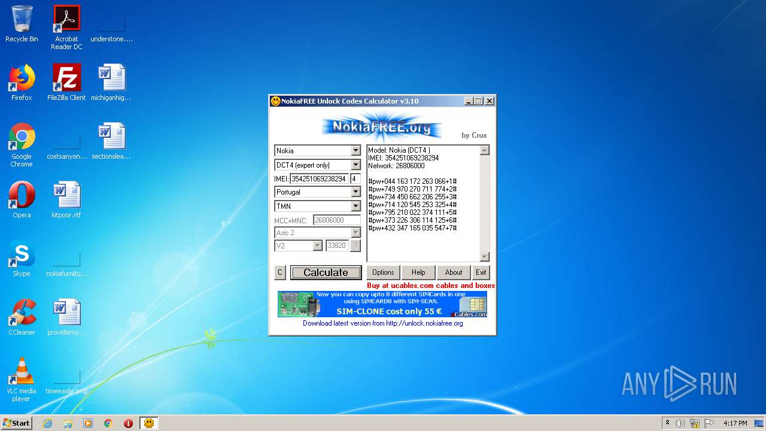The width and height of the screenshot is (766, 431).
Task: Click the Calculate button
Action: point(326,272)
